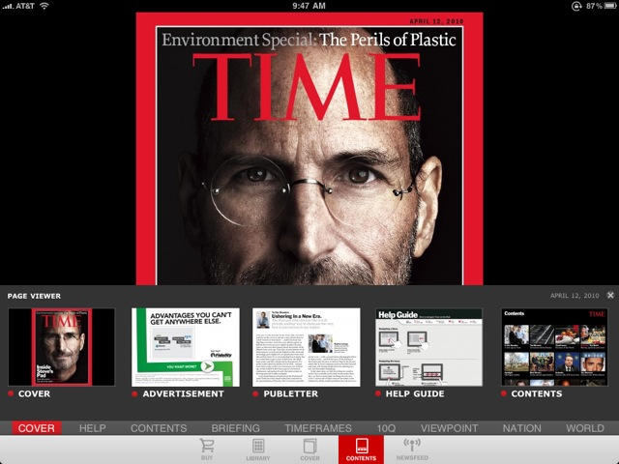Open the Library icon
Image resolution: width=619 pixels, height=464 pixels.
pyautogui.click(x=257, y=449)
